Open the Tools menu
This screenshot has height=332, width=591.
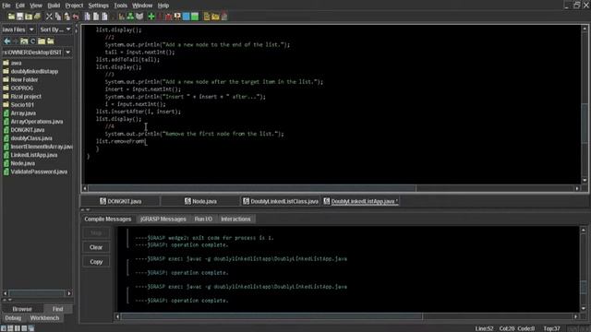tap(121, 6)
